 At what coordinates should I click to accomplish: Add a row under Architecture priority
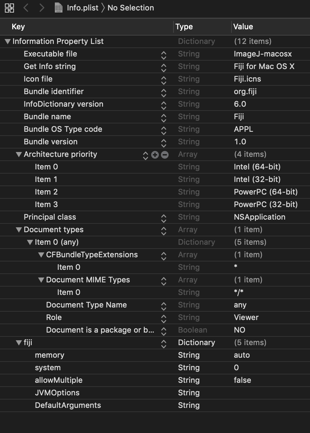(155, 154)
